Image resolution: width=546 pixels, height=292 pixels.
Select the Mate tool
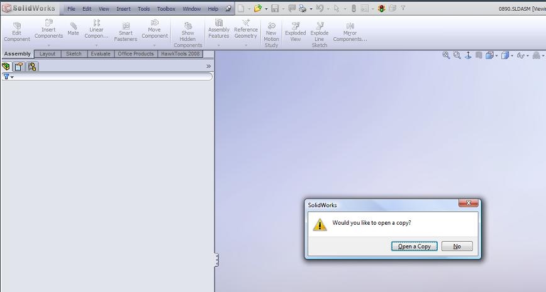click(73, 30)
